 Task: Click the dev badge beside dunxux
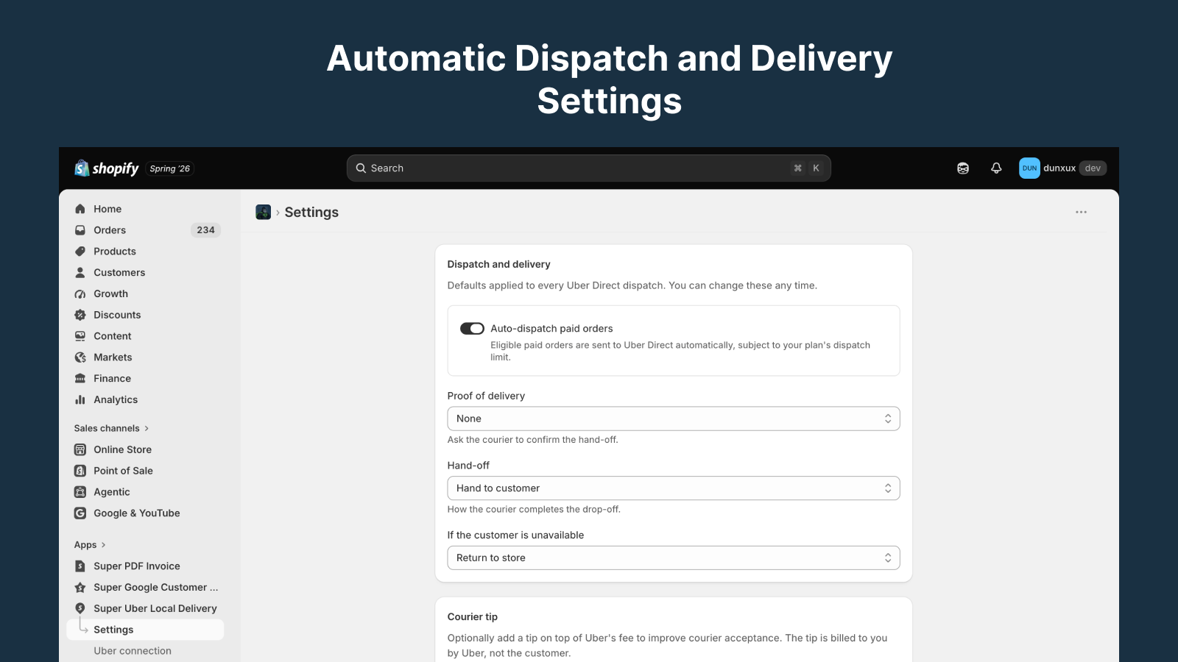pos(1093,168)
